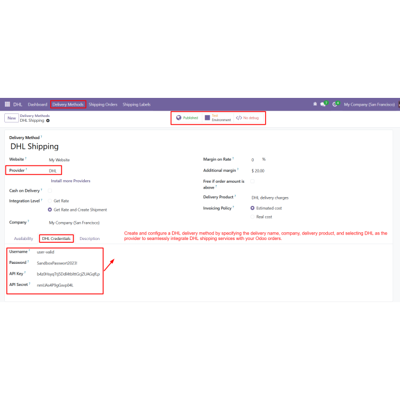Screen dimensions: 400x400
Task: Open the Delivery Methods menu
Action: [x=68, y=104]
